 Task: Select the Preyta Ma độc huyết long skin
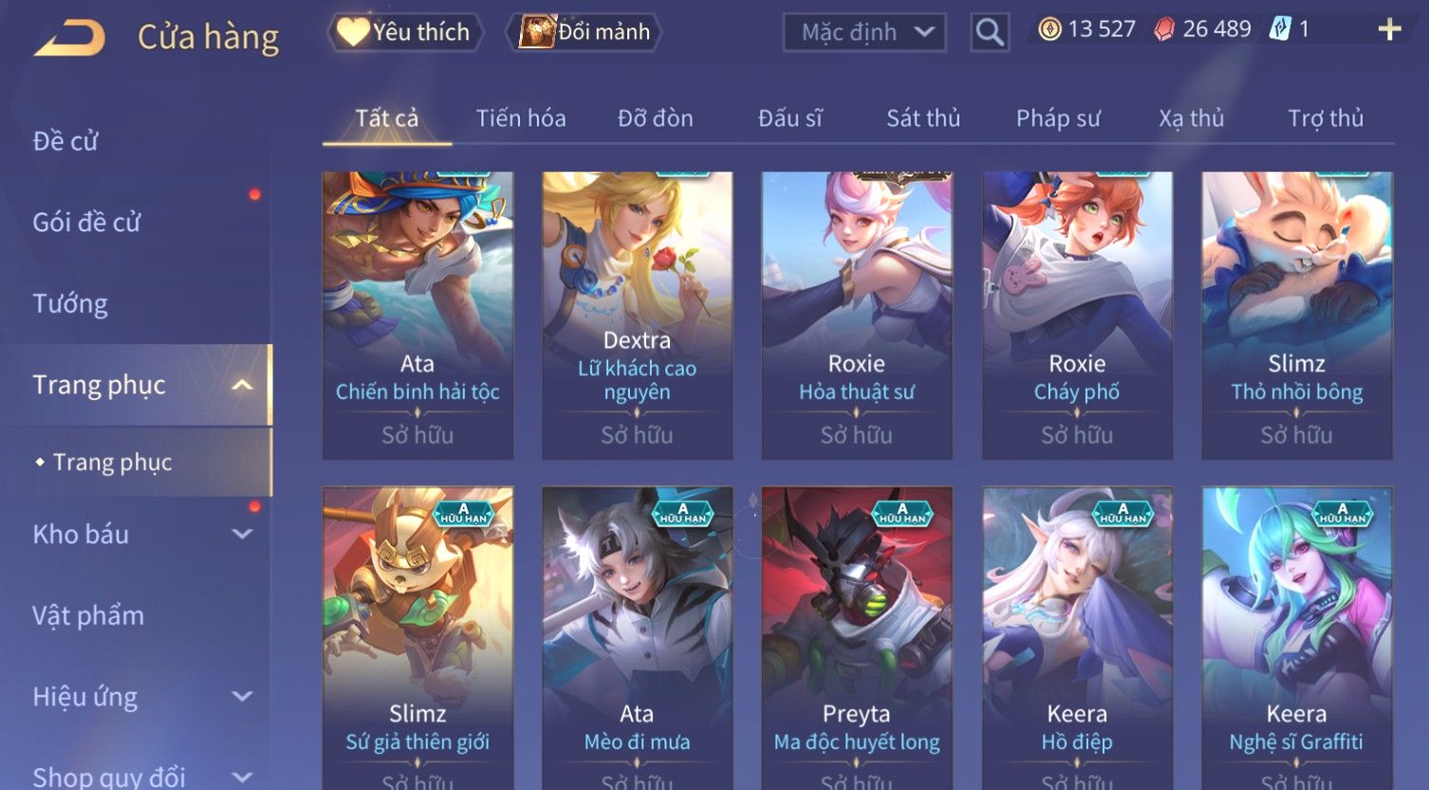[x=857, y=637]
